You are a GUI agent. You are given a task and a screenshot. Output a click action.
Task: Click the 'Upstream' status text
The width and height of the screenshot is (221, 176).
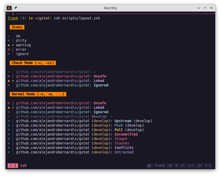click(x=123, y=121)
